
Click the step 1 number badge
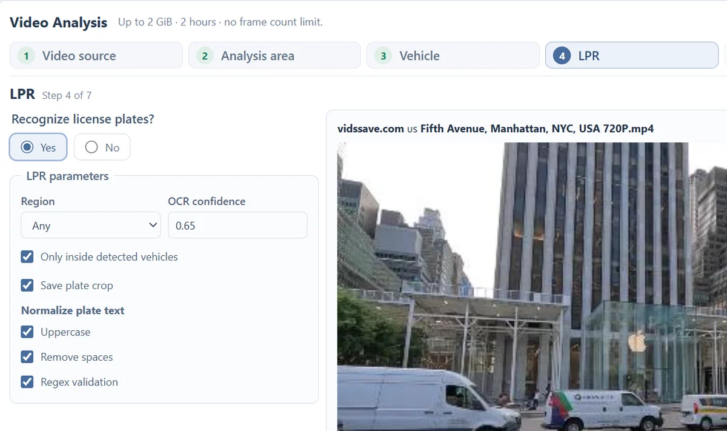pyautogui.click(x=26, y=56)
